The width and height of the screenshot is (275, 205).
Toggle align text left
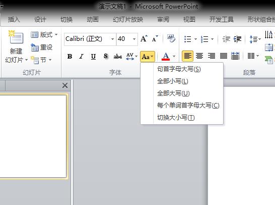[x=187, y=56]
